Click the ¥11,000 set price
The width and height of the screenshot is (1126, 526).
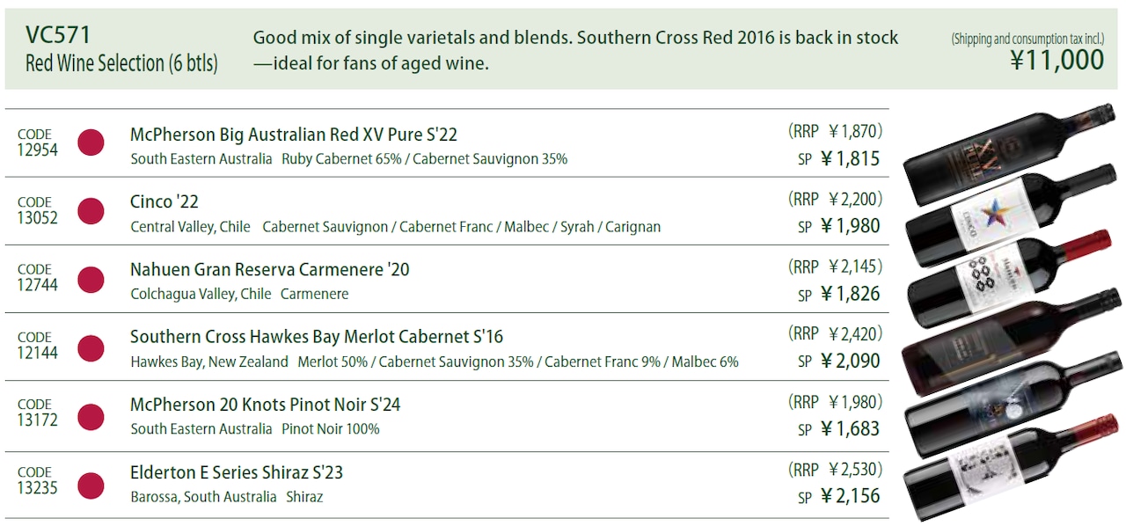pos(1056,60)
